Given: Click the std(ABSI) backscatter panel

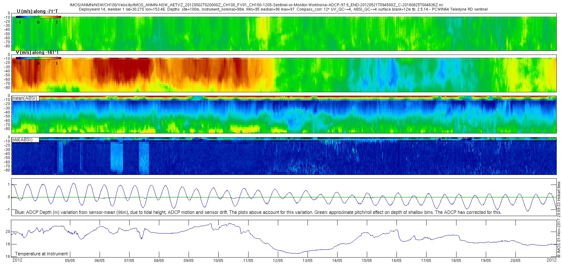Looking at the screenshot, I should coord(284,156).
